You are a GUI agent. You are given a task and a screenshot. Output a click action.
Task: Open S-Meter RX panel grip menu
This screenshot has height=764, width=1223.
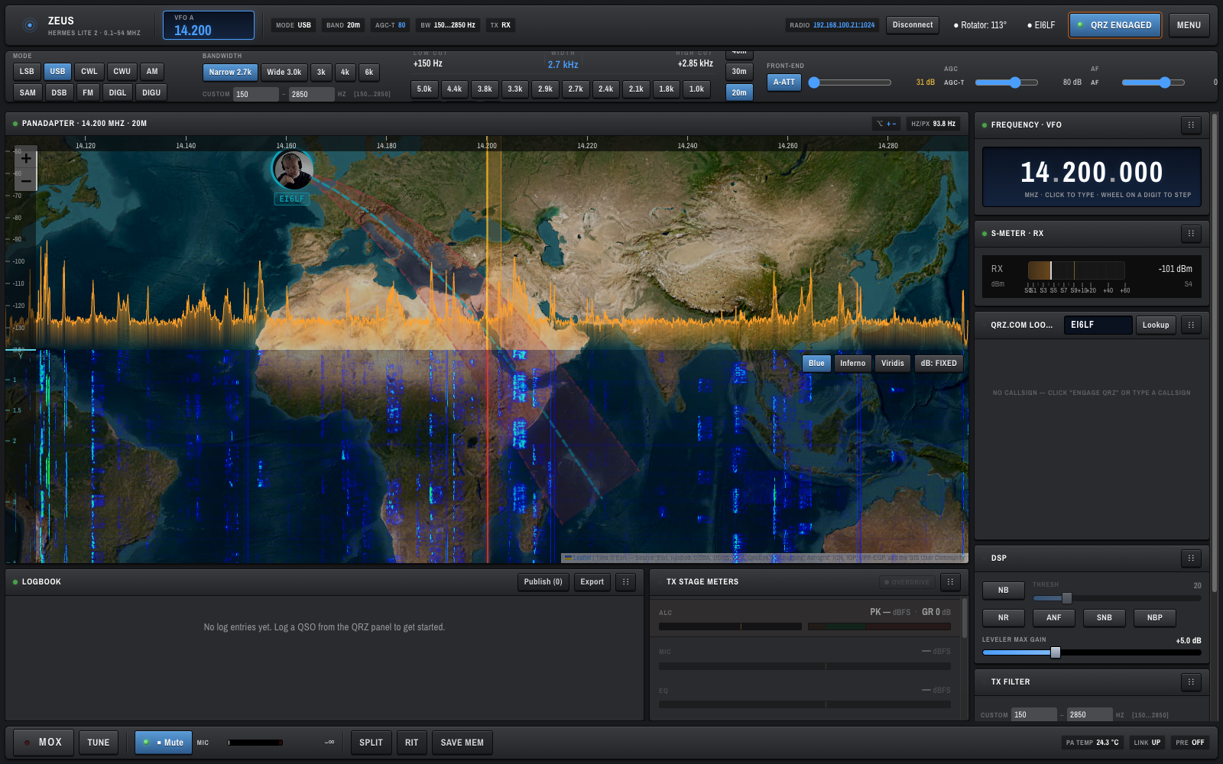[x=1191, y=234]
